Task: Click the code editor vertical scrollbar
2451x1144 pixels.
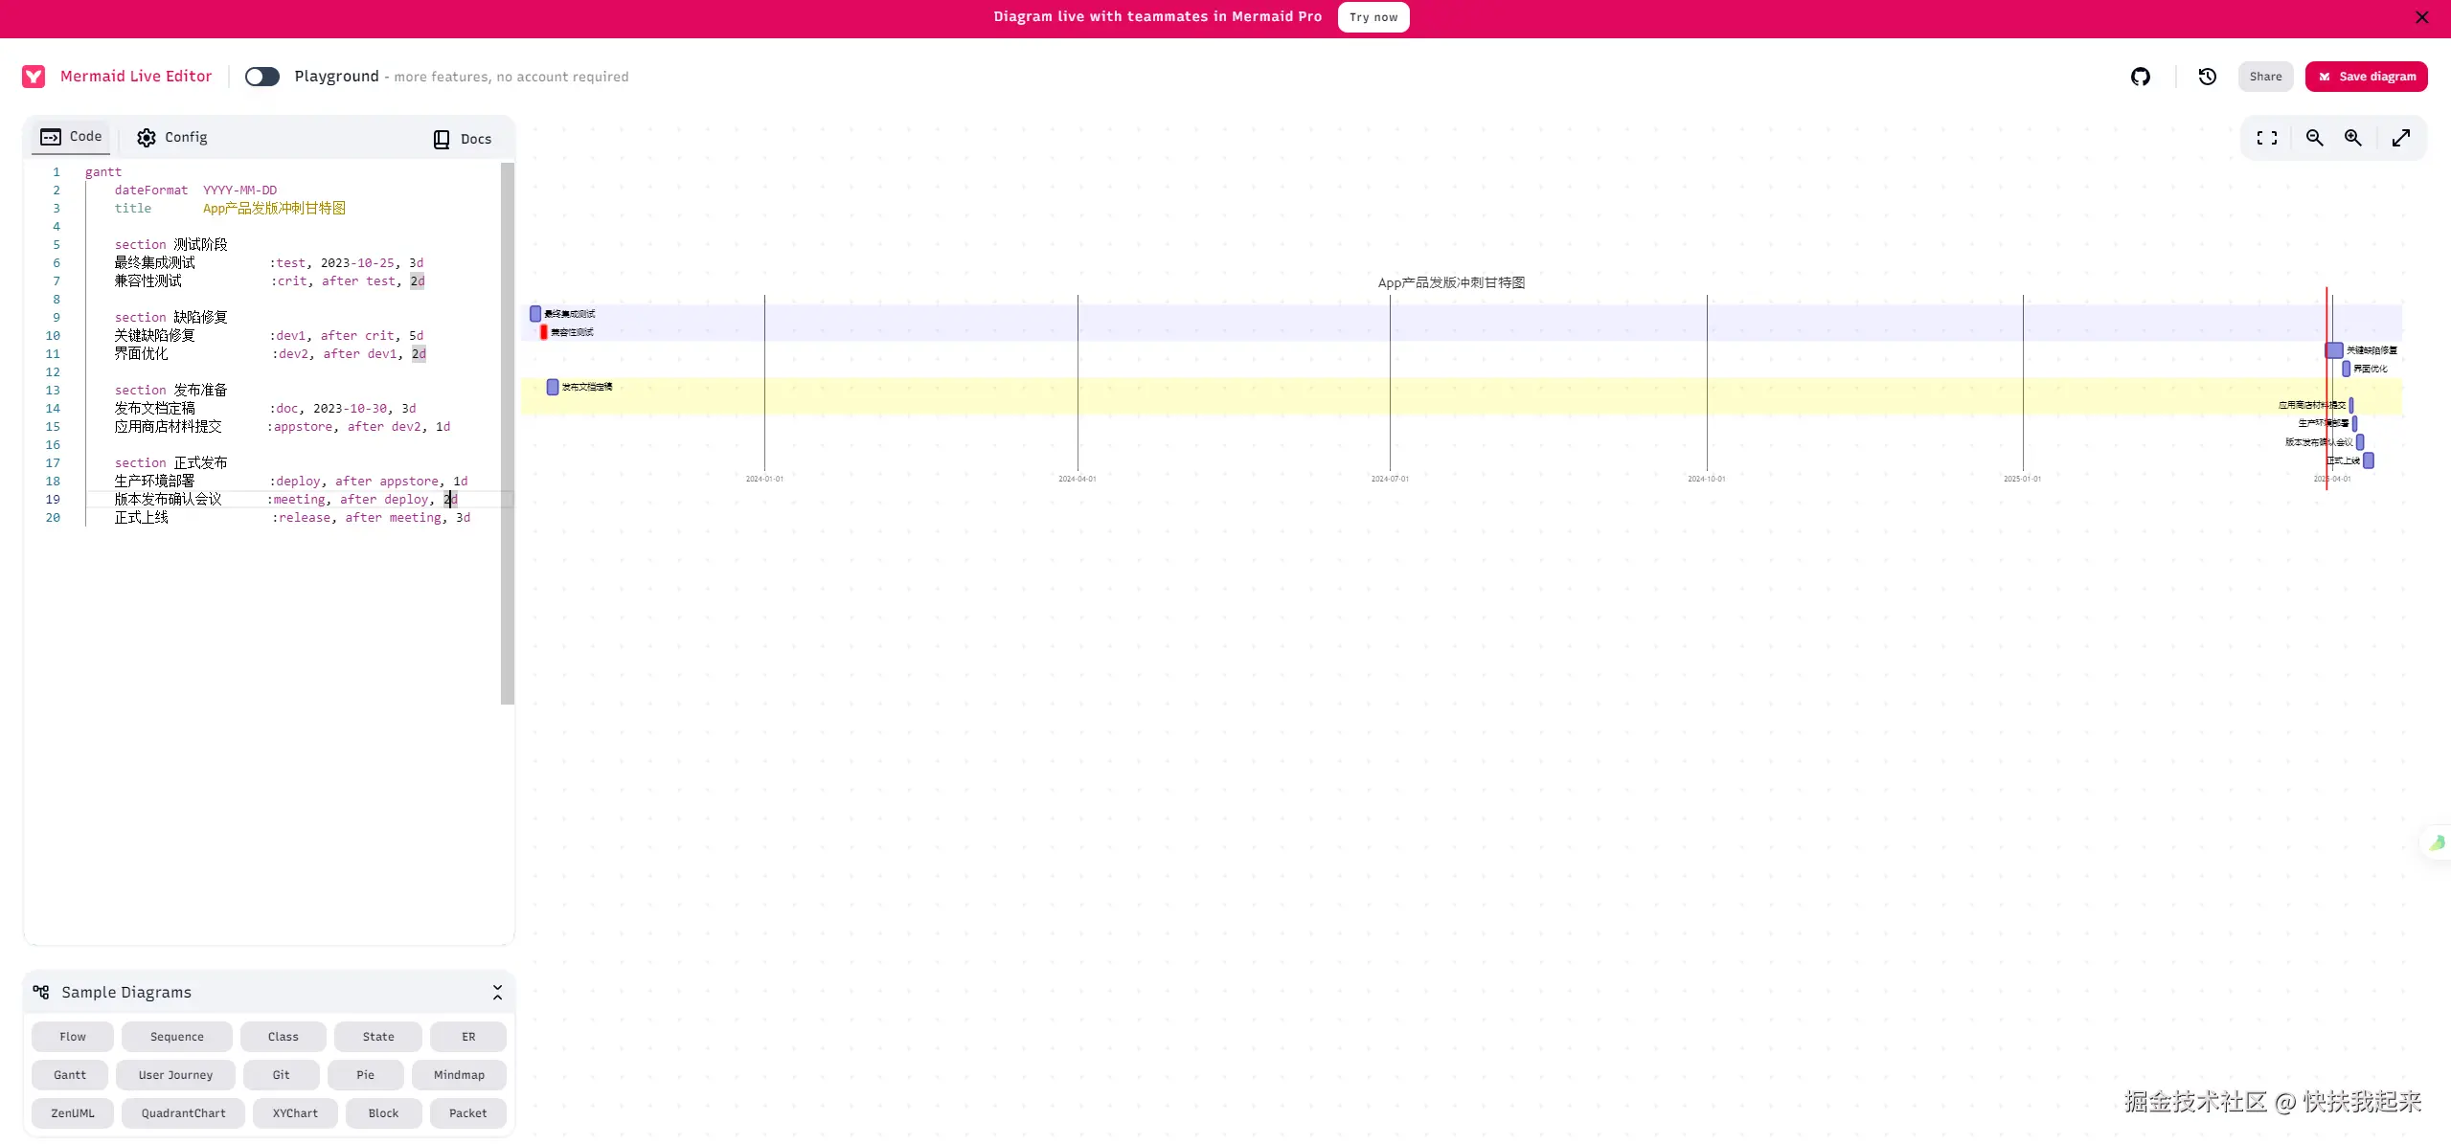Action: coord(508,433)
